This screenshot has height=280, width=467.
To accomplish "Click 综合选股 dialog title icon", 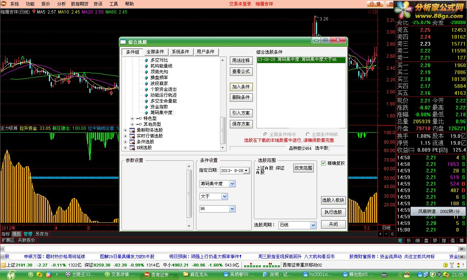I will coord(123,42).
